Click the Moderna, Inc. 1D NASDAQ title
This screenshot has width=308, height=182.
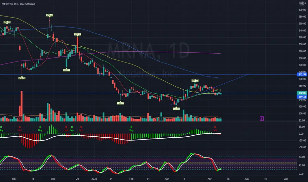[x=18, y=4]
